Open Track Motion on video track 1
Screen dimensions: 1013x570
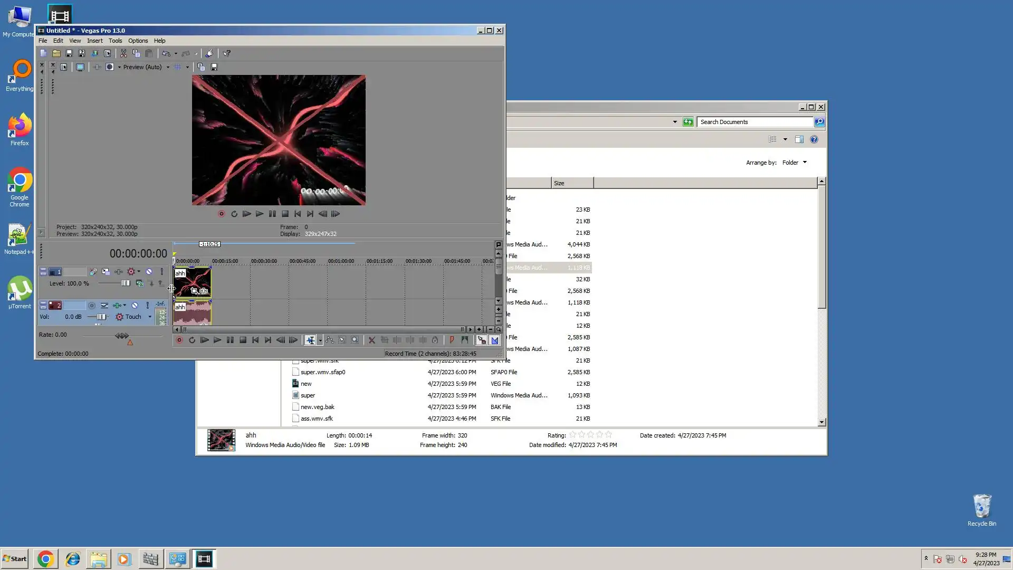[106, 272]
